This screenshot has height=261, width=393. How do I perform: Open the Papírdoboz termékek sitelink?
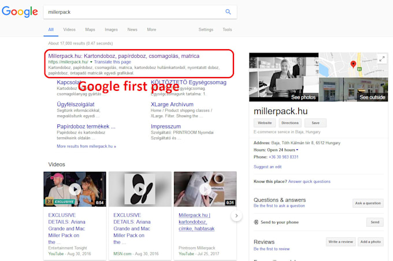click(x=86, y=127)
